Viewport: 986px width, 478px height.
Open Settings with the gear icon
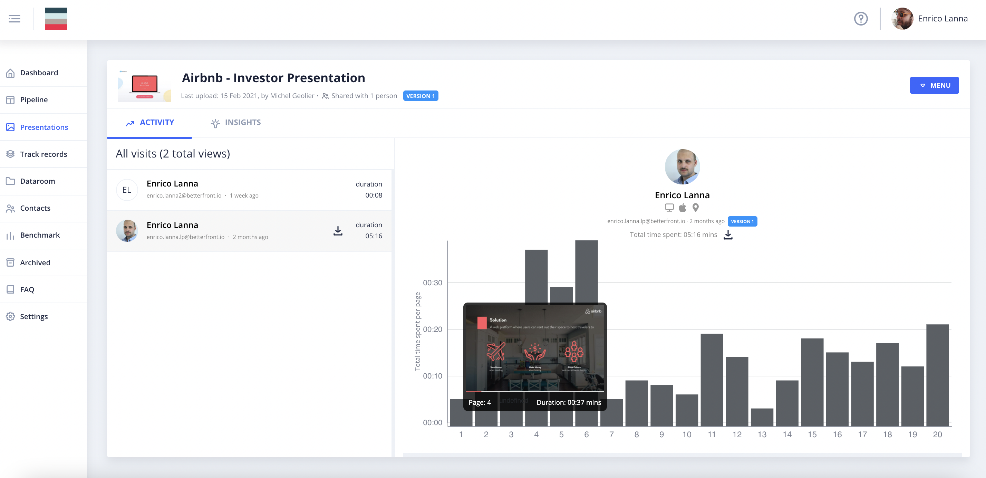[x=11, y=316]
